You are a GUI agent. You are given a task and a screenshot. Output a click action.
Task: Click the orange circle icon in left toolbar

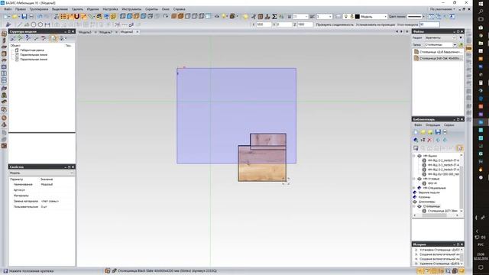(4, 118)
